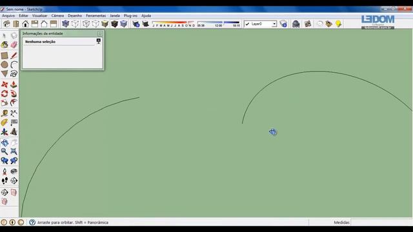Select the red pencil Line tool
The height and width of the screenshot is (232, 413).
[14, 55]
